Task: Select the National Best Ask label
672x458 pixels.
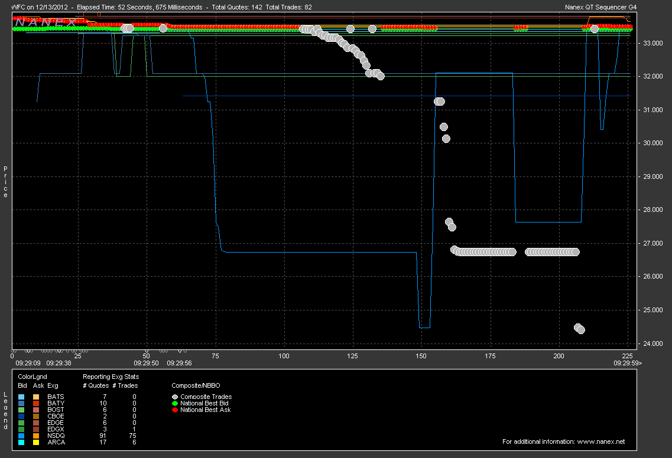Action: [x=206, y=410]
